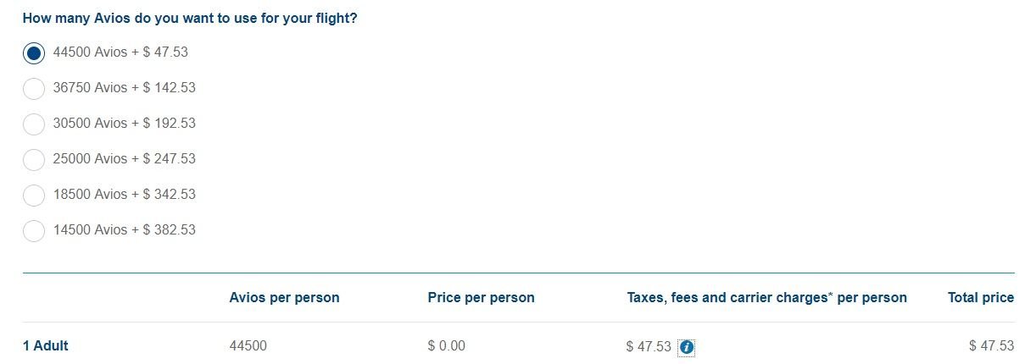Click the '1 Adult' row label
Screen dimensions: 1025x364
[x=45, y=345]
